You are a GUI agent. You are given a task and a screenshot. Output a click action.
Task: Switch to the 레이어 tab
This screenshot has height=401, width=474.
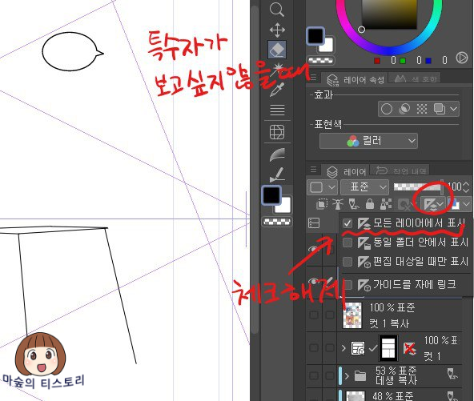346,171
